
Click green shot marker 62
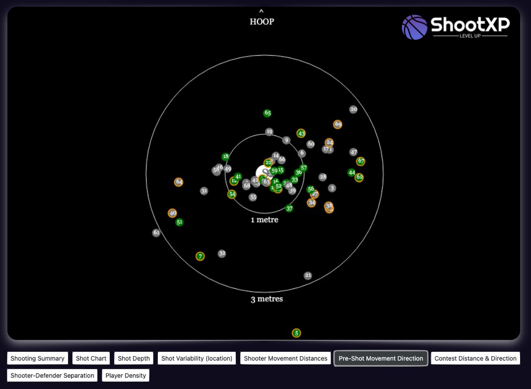click(359, 177)
